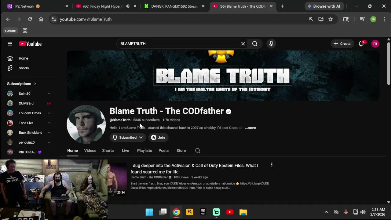Open LoLcow Times subscription
The height and width of the screenshot is (220, 391).
29,113
